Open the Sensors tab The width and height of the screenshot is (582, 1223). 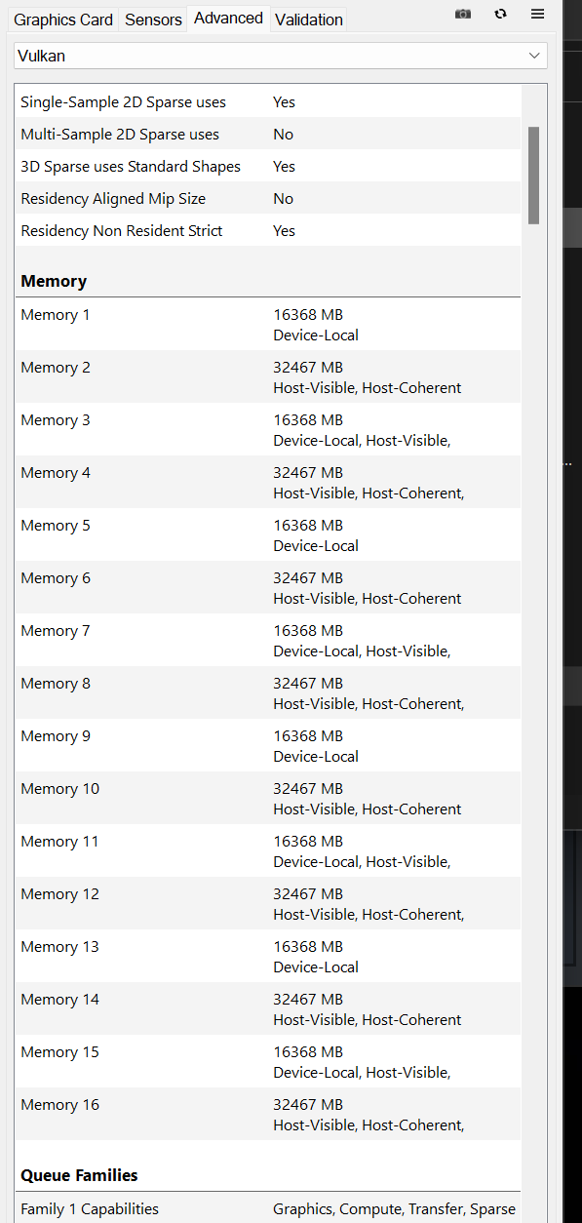152,19
